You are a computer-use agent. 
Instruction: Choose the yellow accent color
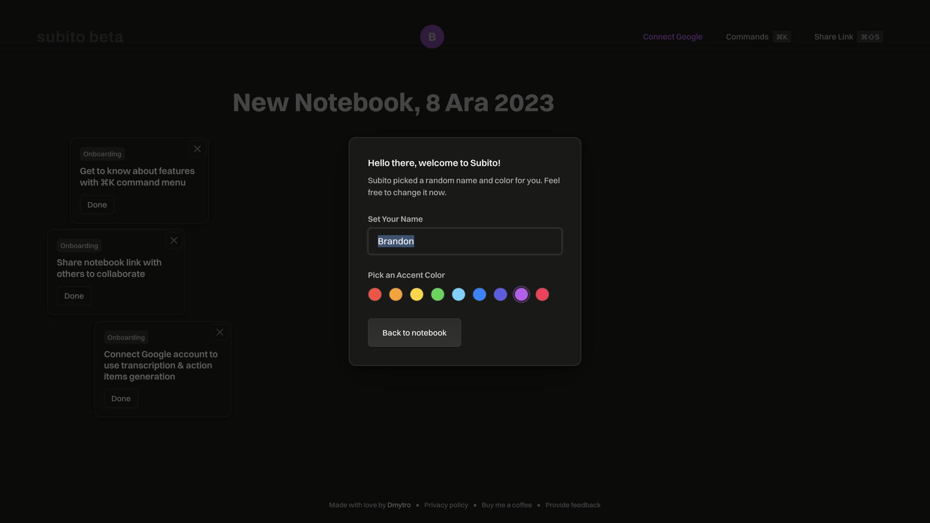pos(417,294)
